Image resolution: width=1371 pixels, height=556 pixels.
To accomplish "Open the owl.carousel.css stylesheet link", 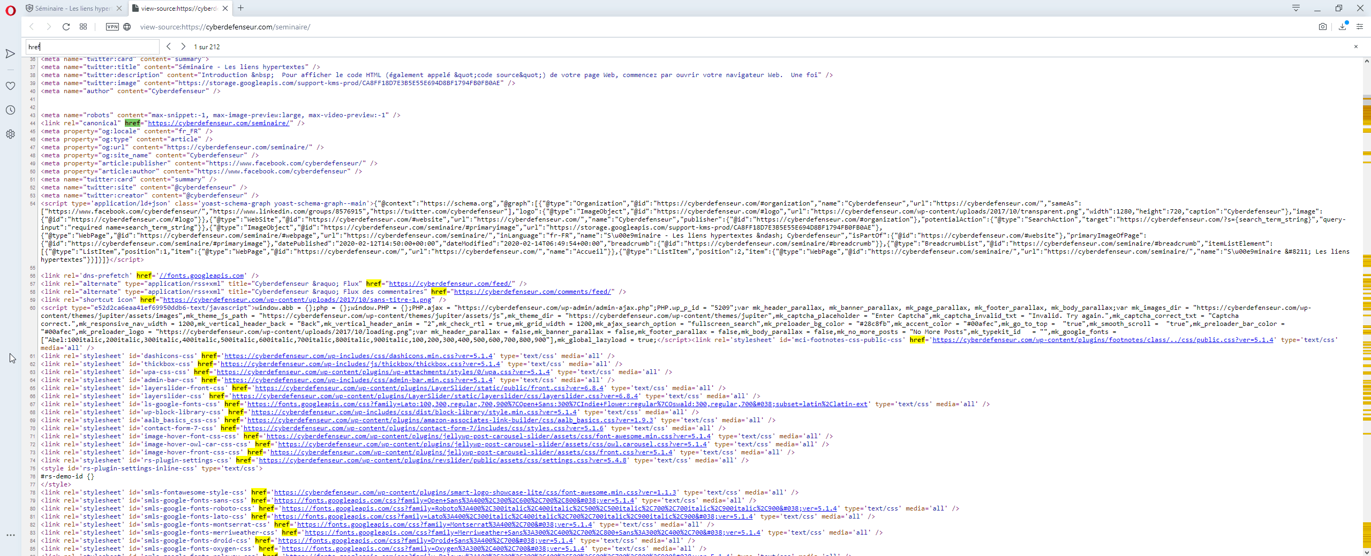I will [492, 444].
